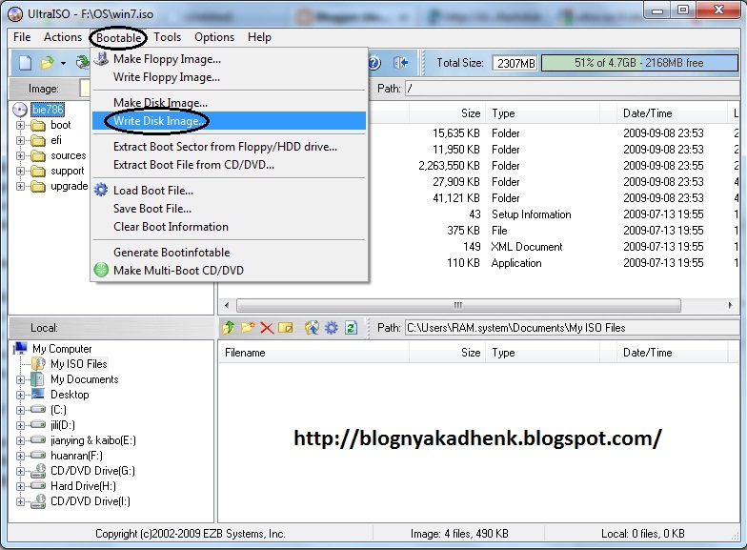Click scrollbar right arrow in image file list
The height and width of the screenshot is (550, 747).
(x=730, y=305)
